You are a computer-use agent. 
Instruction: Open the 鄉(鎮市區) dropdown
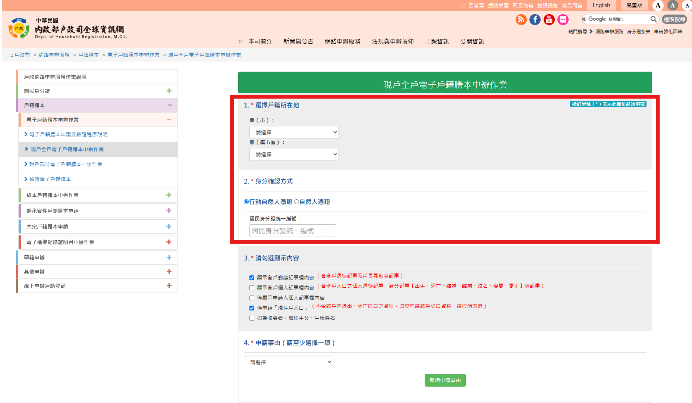click(x=294, y=154)
